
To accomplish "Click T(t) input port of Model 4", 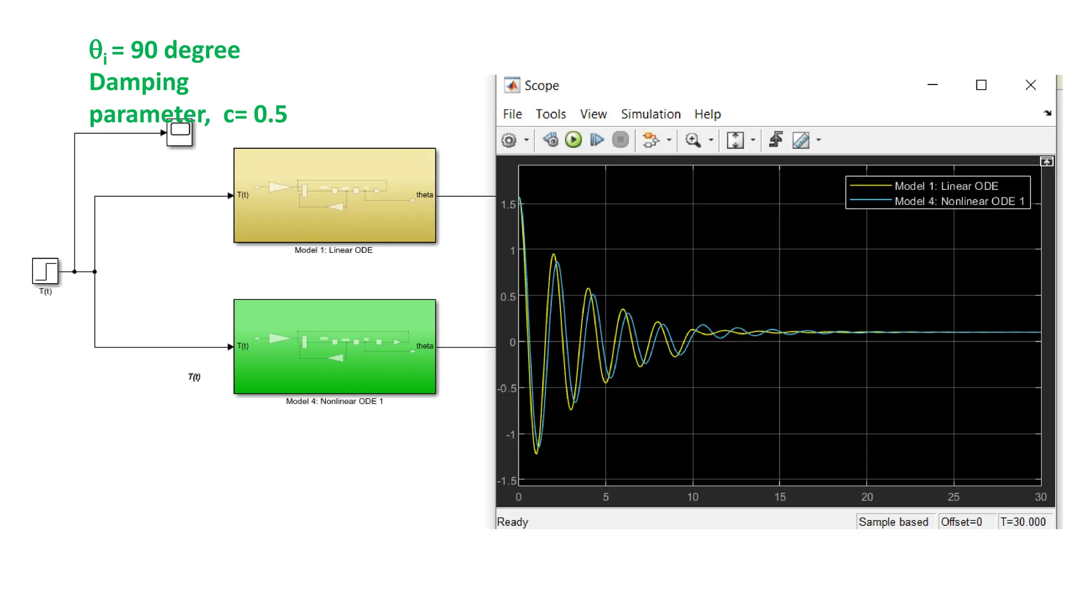I will (242, 346).
